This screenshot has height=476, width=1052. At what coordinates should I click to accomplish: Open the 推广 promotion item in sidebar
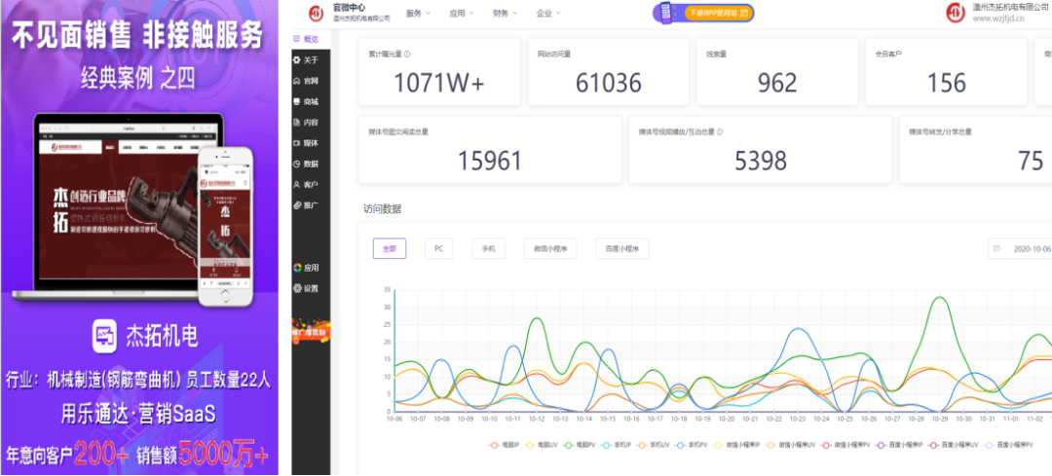click(x=306, y=205)
